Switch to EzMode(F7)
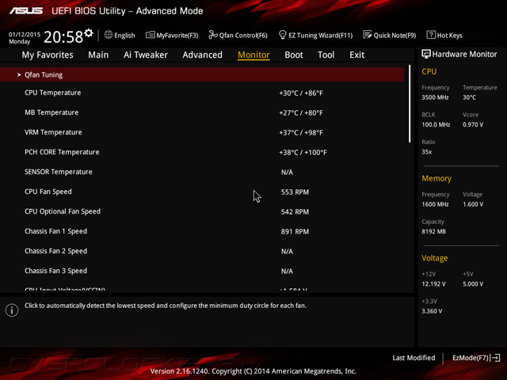This screenshot has width=507, height=380. point(471,358)
